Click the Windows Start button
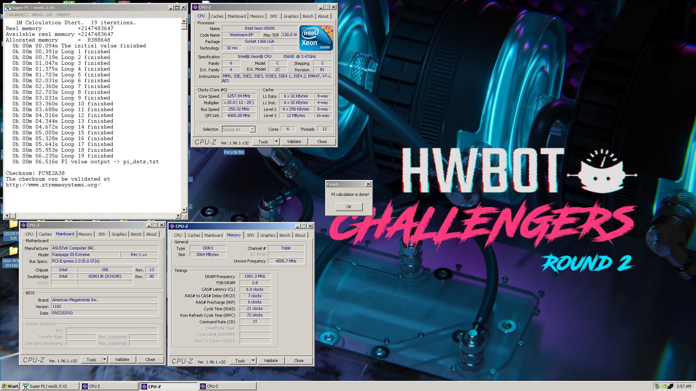 (x=10, y=386)
